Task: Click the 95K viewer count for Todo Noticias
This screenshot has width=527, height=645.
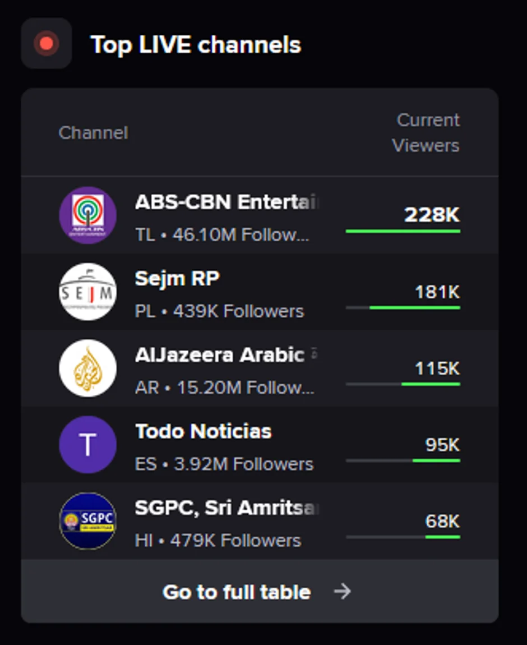Action: point(442,445)
